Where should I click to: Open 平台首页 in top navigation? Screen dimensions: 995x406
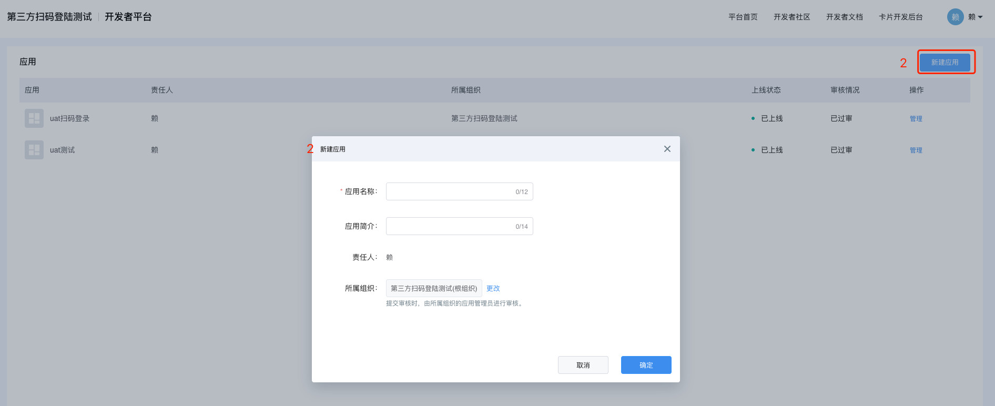pyautogui.click(x=743, y=17)
